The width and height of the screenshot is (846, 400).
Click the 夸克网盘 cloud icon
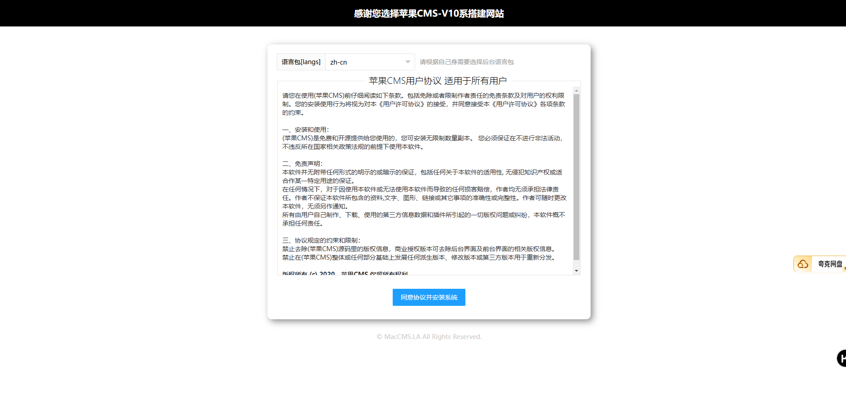pyautogui.click(x=803, y=264)
